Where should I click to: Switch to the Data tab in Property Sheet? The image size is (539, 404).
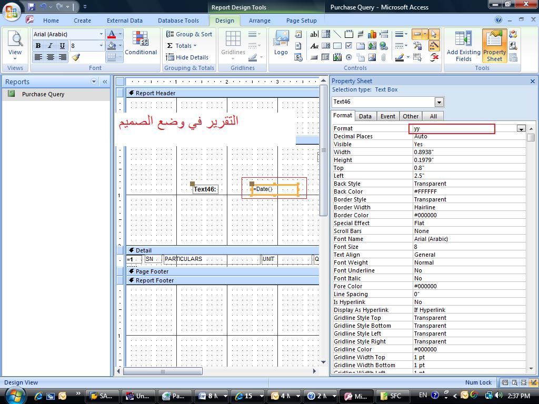coord(365,116)
